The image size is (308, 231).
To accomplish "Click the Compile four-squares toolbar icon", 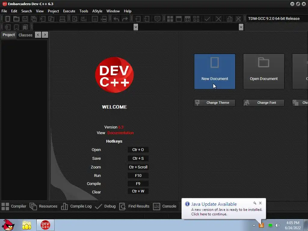I will click(170, 19).
